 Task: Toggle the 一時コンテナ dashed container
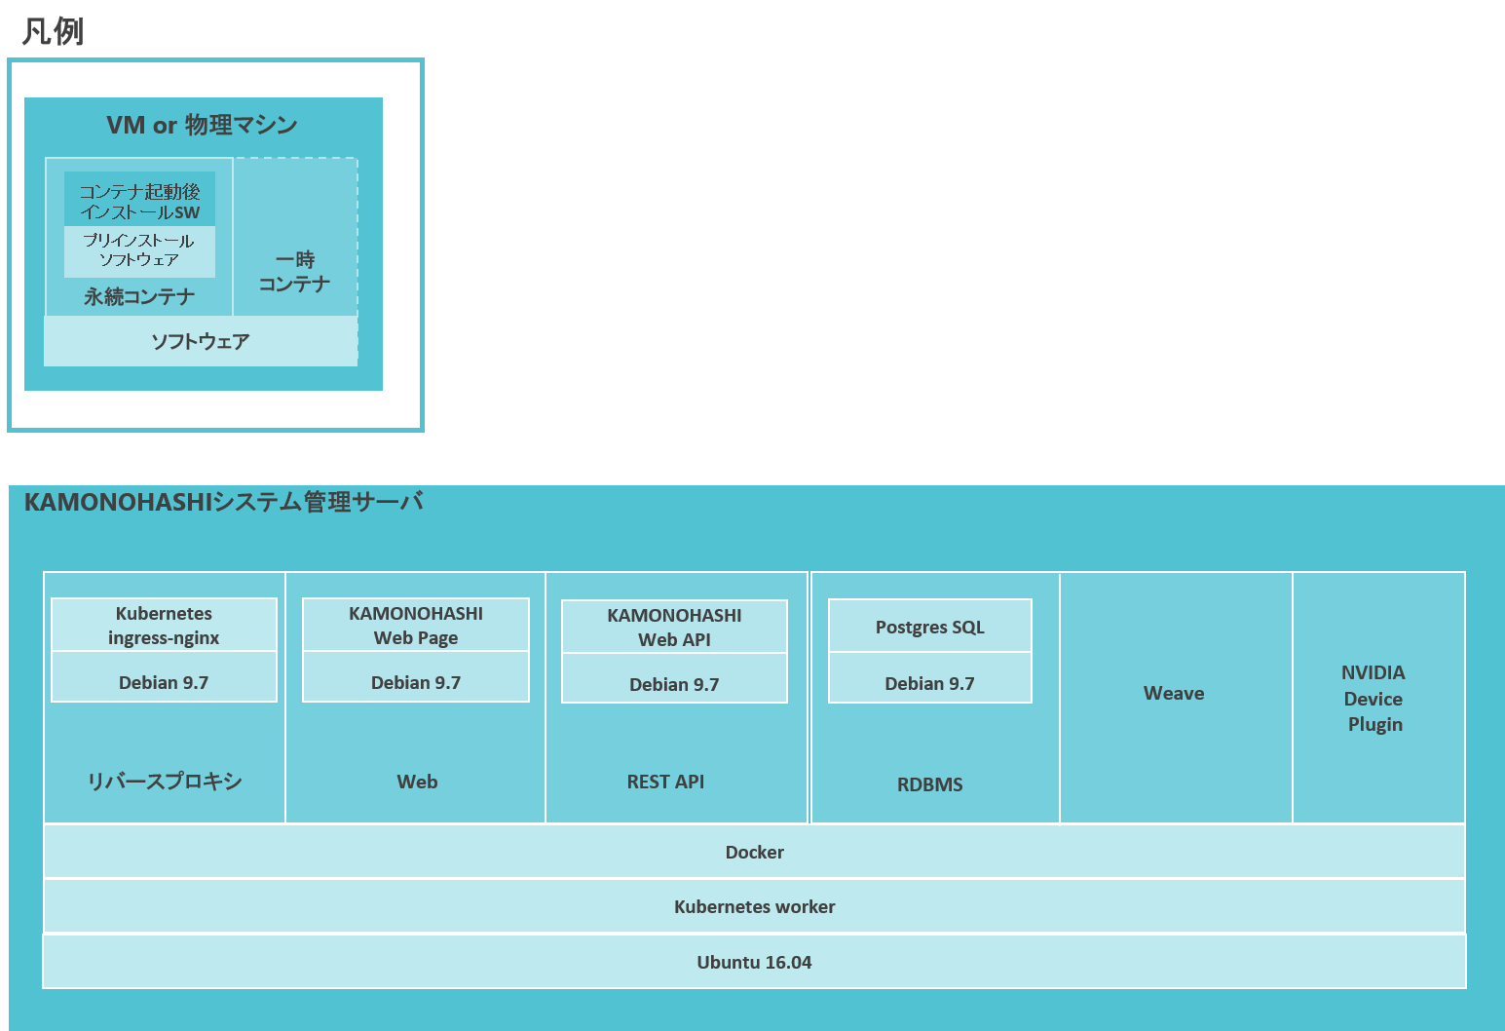(293, 236)
